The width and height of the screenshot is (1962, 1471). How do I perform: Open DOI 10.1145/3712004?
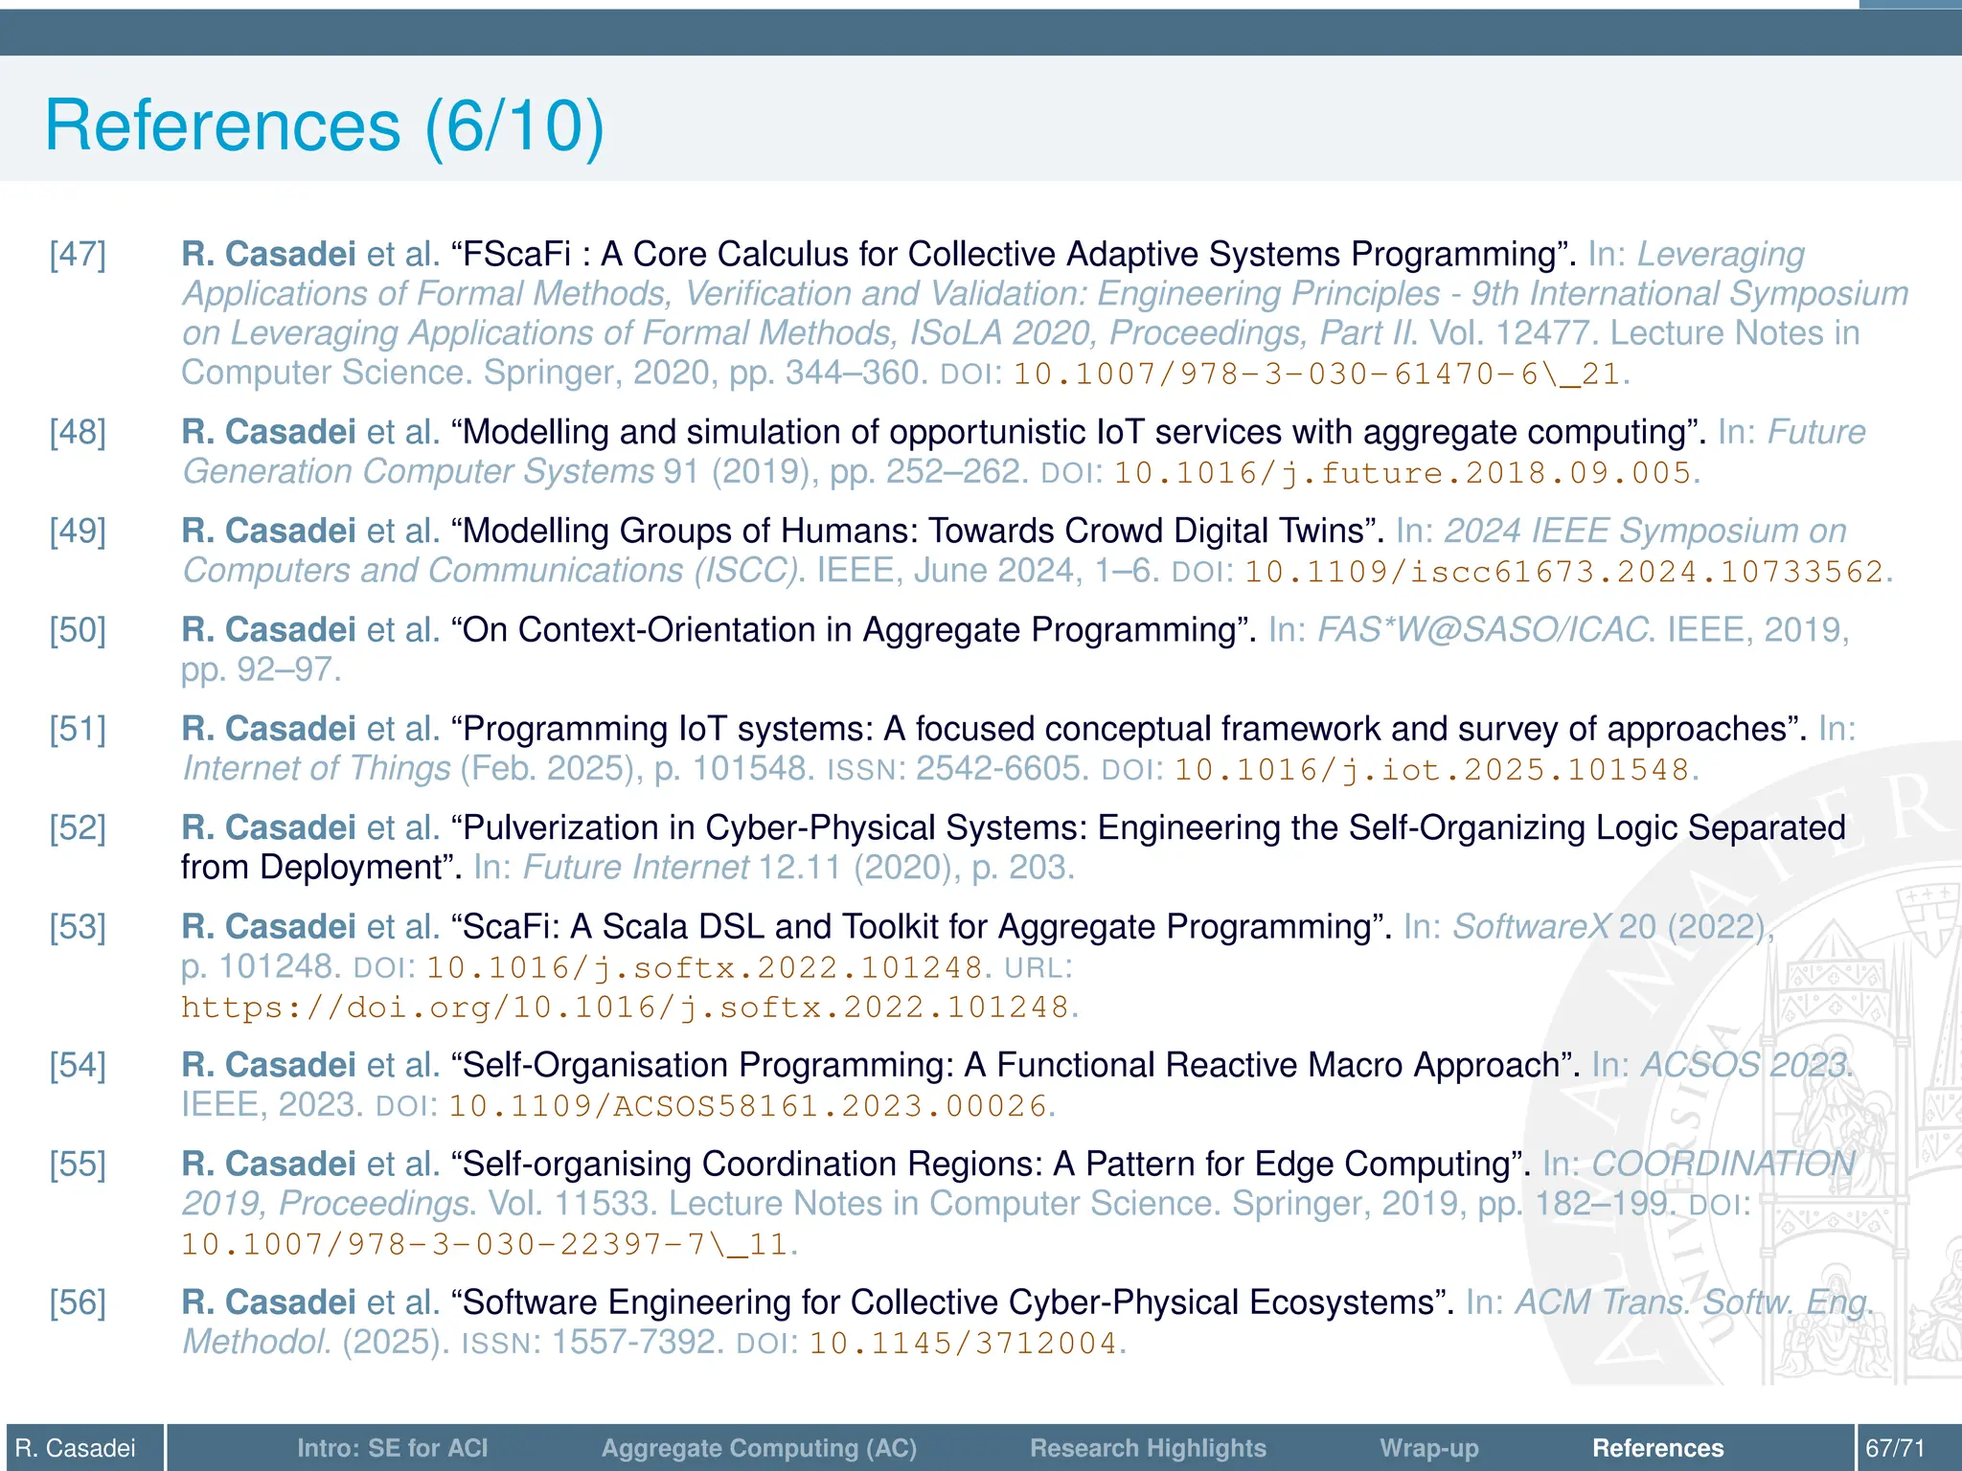click(963, 1344)
